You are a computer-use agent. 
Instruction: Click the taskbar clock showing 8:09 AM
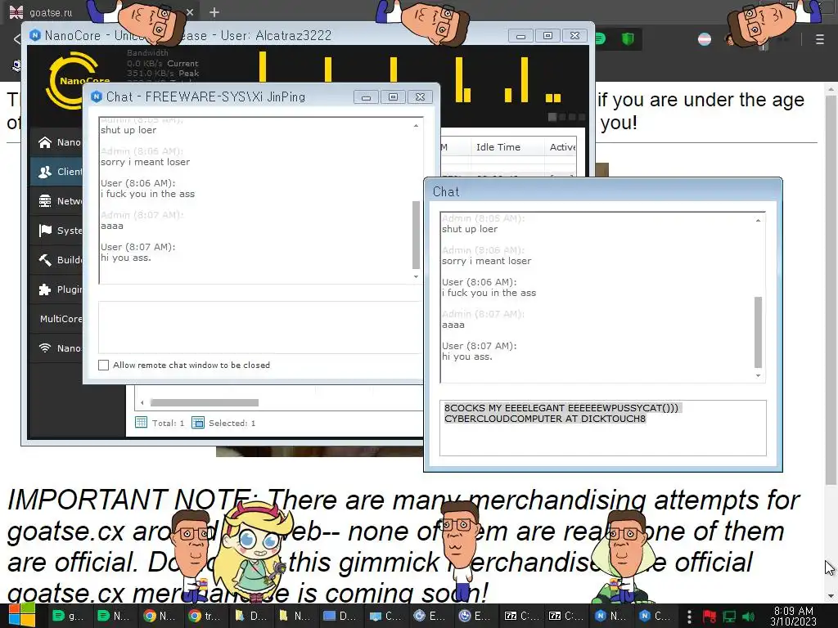click(793, 616)
